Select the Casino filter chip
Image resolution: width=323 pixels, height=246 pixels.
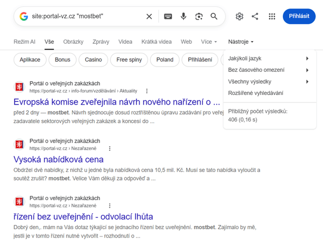point(94,60)
